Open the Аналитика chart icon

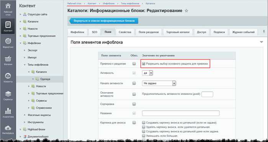pyautogui.click(x=8, y=111)
